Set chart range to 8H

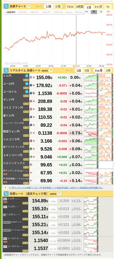click(x=87, y=12)
